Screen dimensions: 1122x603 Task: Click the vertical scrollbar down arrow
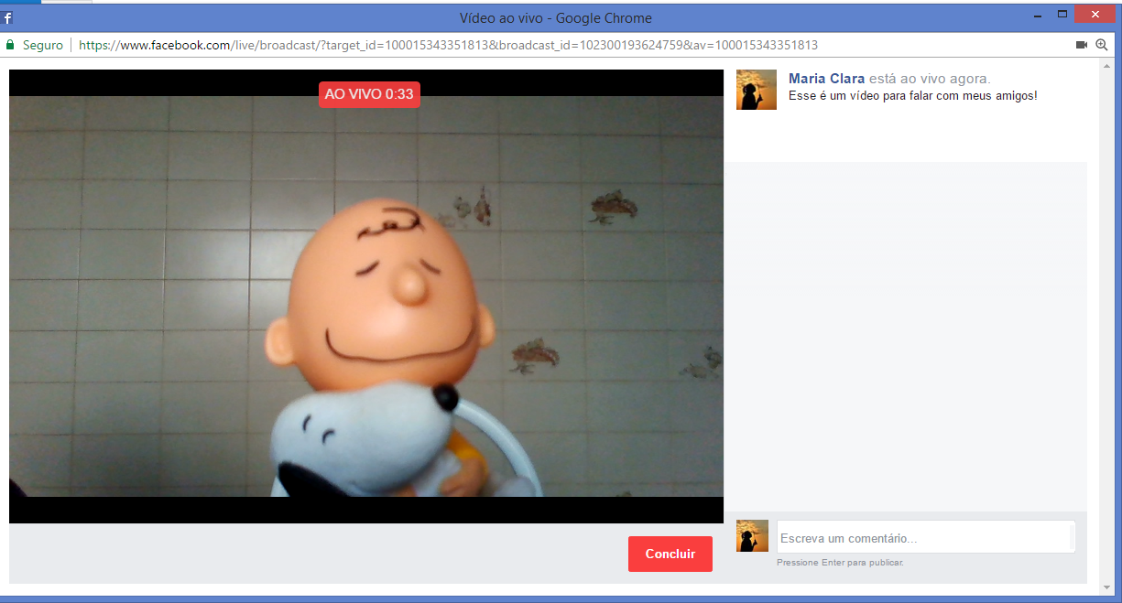(x=1108, y=586)
